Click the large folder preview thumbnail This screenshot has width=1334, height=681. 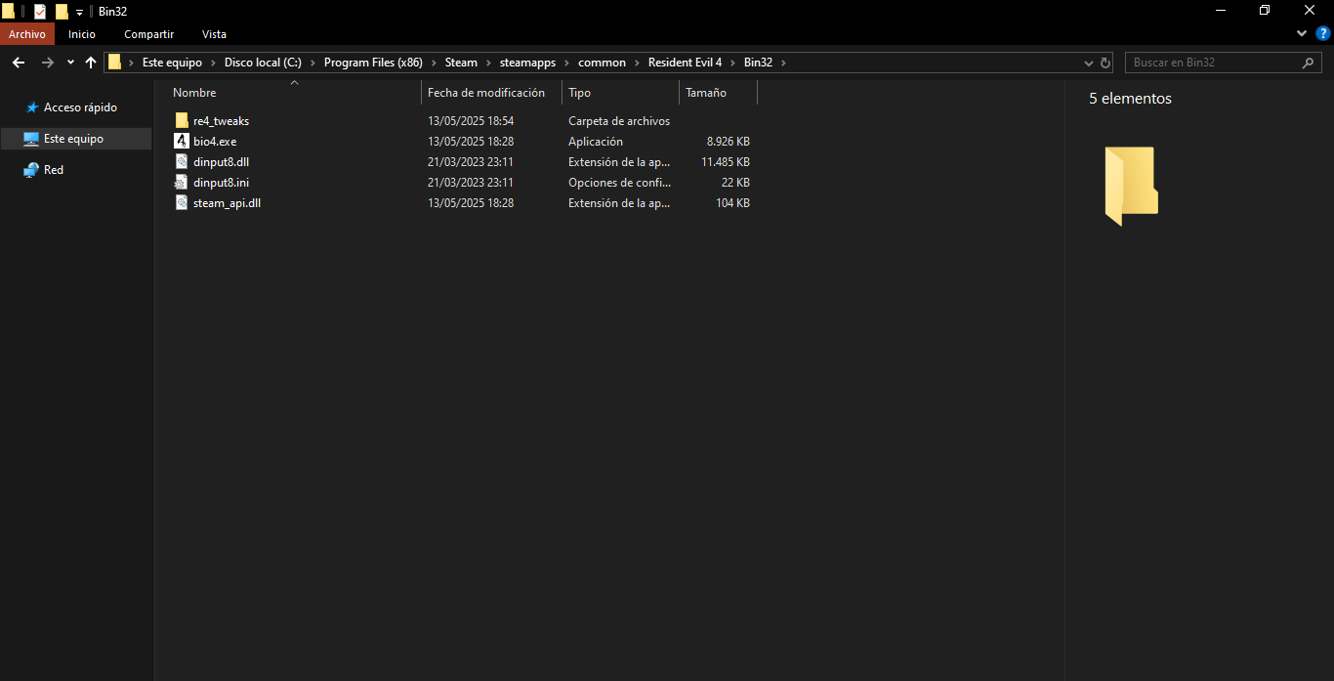pos(1131,186)
